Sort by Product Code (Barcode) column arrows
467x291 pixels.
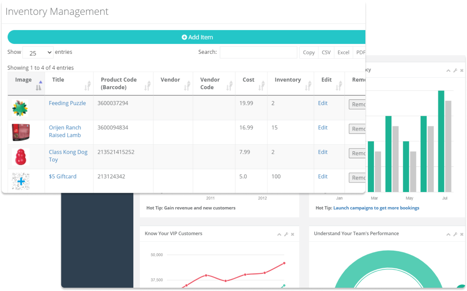pos(147,85)
